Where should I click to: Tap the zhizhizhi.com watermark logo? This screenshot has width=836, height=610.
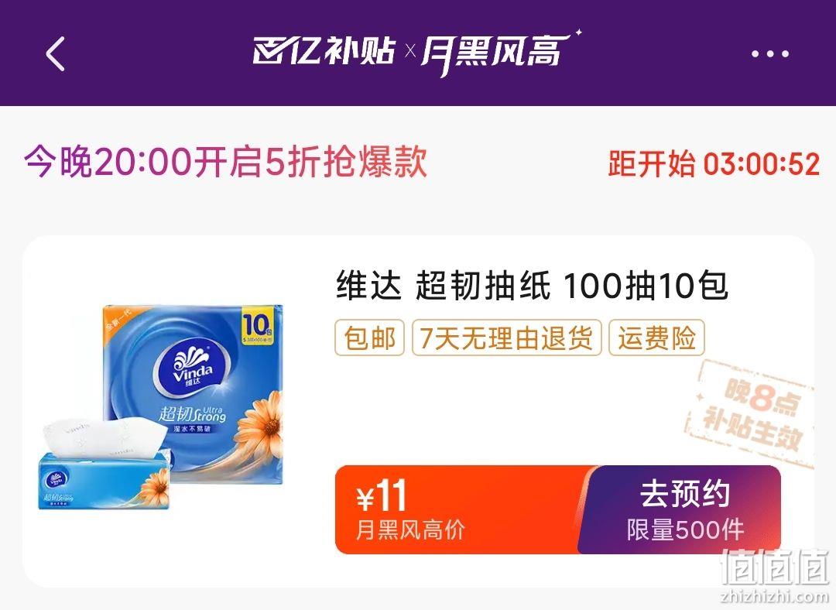(x=775, y=577)
